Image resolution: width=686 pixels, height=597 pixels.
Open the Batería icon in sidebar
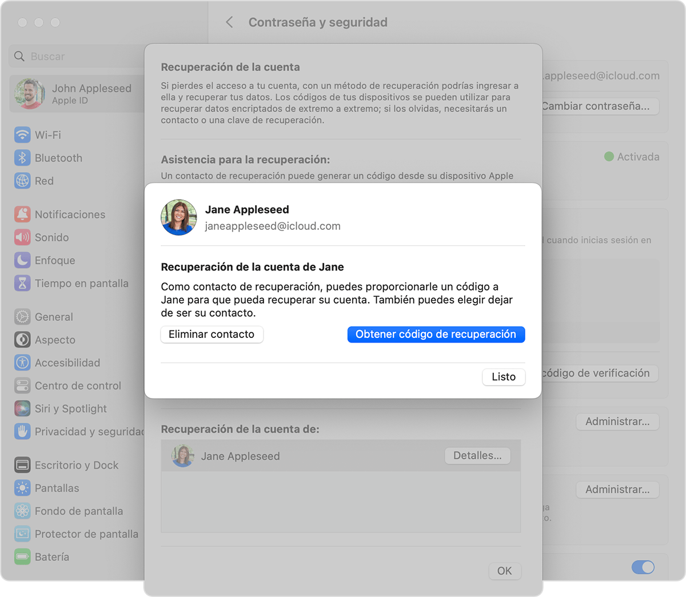(x=22, y=557)
